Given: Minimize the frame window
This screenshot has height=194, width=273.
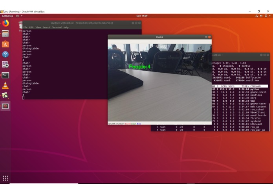Looking at the screenshot, I should [206, 37].
